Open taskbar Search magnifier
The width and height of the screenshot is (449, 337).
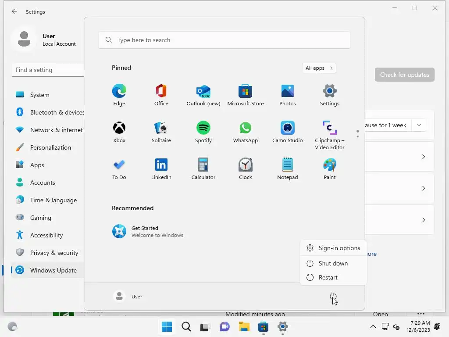pyautogui.click(x=186, y=326)
